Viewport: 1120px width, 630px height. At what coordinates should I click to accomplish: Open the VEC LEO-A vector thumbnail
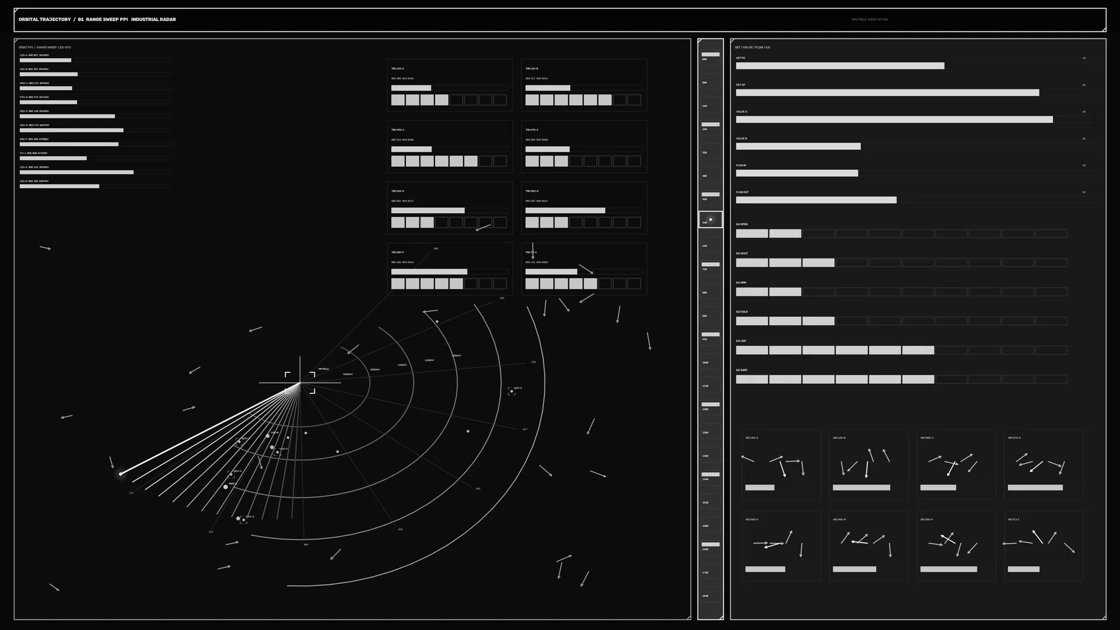pyautogui.click(x=781, y=464)
